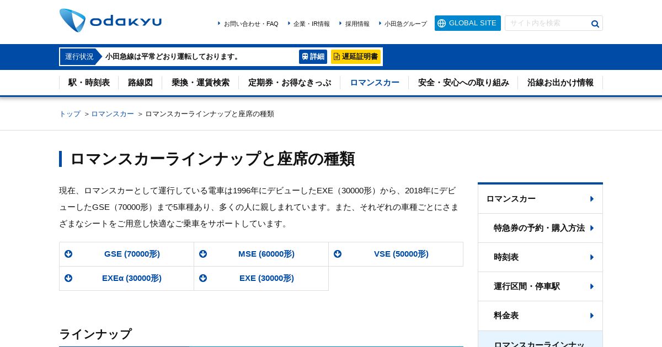Click トップ breadcrumb link

[x=70, y=114]
